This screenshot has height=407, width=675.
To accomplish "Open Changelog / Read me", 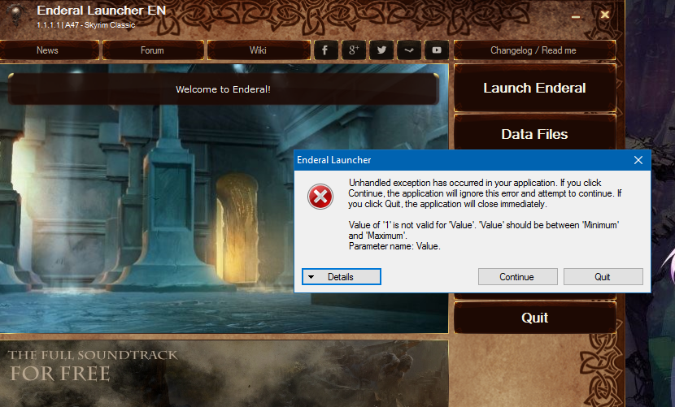I will pyautogui.click(x=533, y=50).
